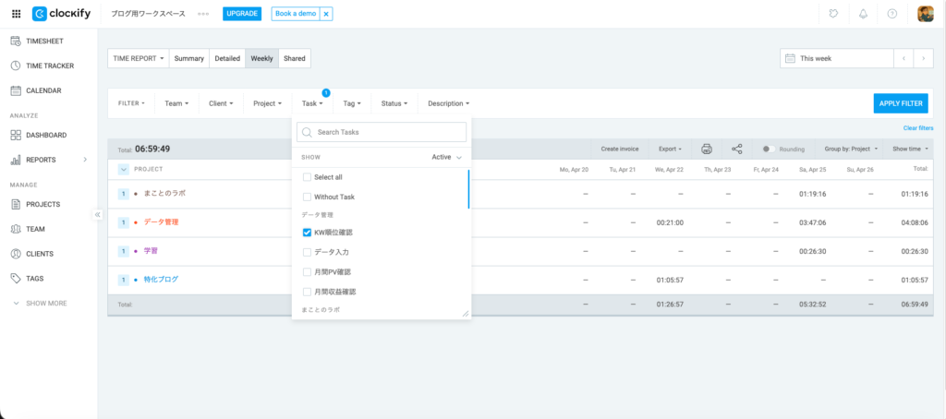Viewport: 946px width, 419px height.
Task: Click the APPLY FILTER button
Action: coord(900,103)
